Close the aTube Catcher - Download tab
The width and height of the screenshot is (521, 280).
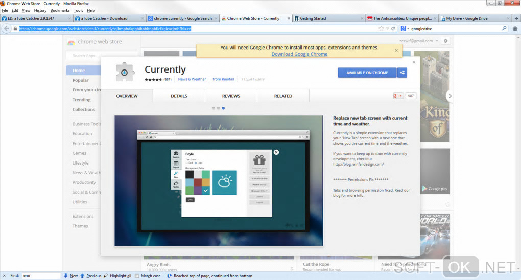[143, 18]
